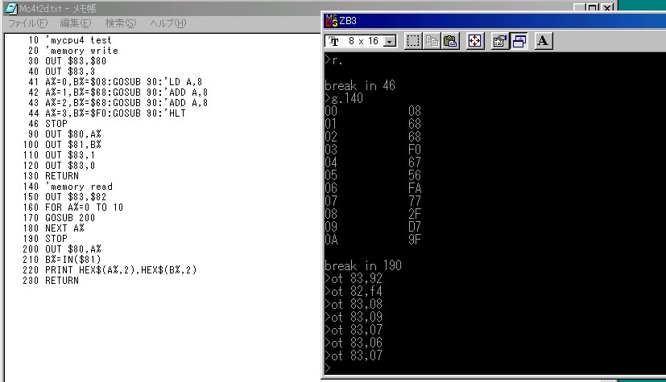Click the Notepad maximize button
This screenshot has height=382, width=666.
pyautogui.click(x=592, y=7)
